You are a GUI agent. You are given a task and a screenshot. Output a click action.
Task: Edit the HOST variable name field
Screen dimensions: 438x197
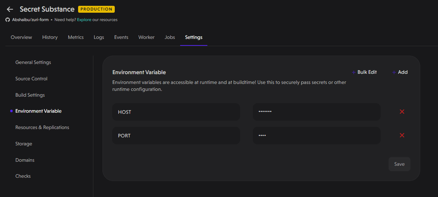[176, 112]
